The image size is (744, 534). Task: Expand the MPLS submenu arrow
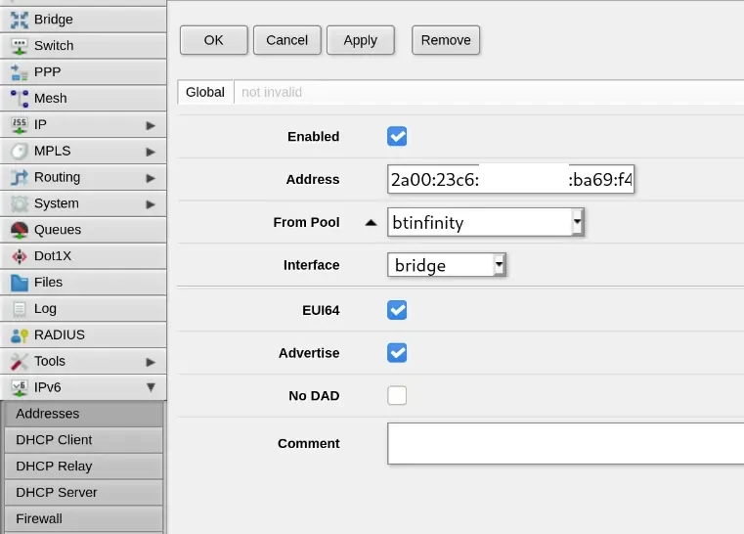pos(151,152)
